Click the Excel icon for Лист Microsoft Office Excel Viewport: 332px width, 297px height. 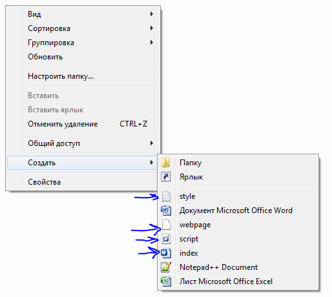click(x=166, y=282)
